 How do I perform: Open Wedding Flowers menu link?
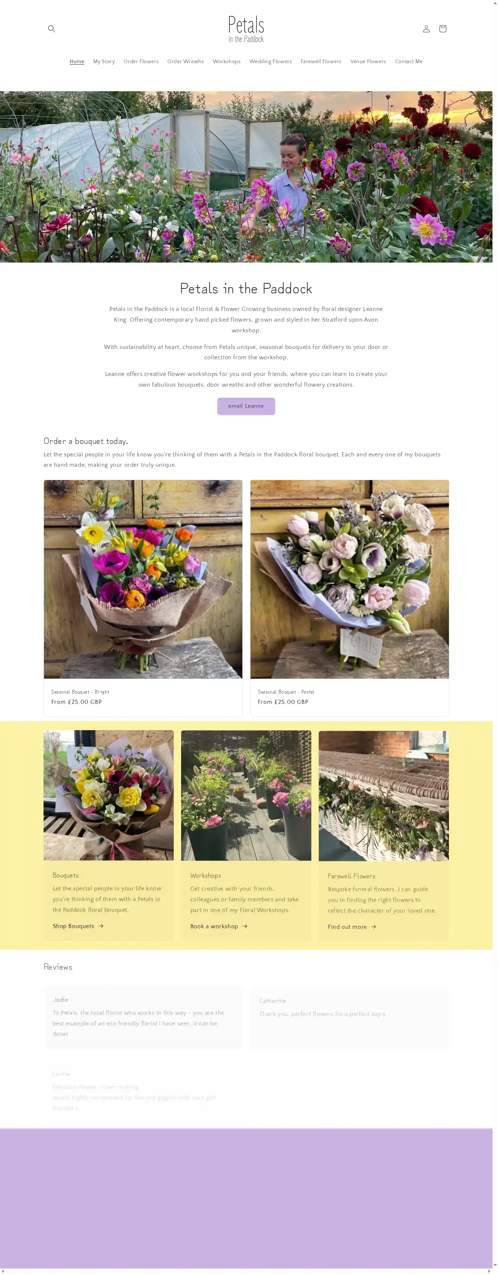tap(270, 62)
